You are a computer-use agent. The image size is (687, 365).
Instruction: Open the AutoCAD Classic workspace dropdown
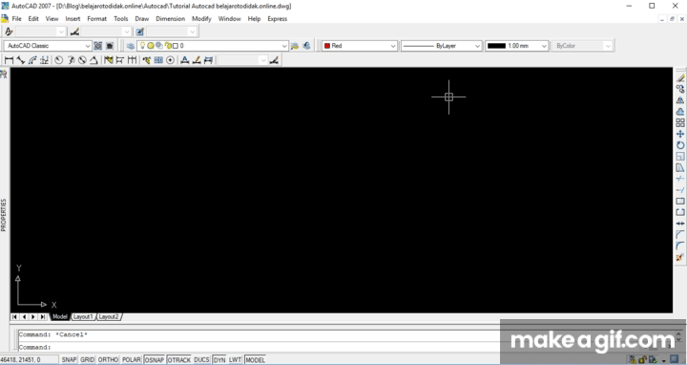[48, 46]
